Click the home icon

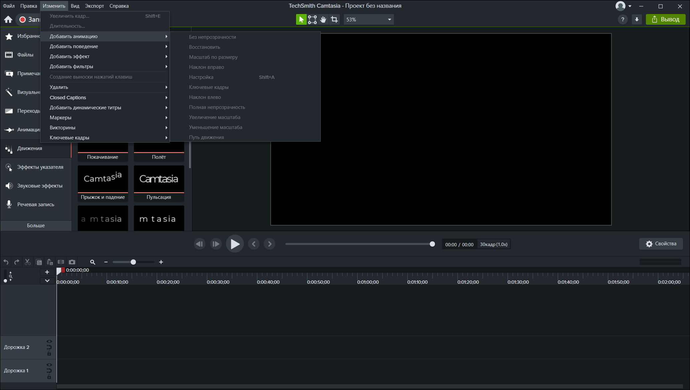coord(8,19)
